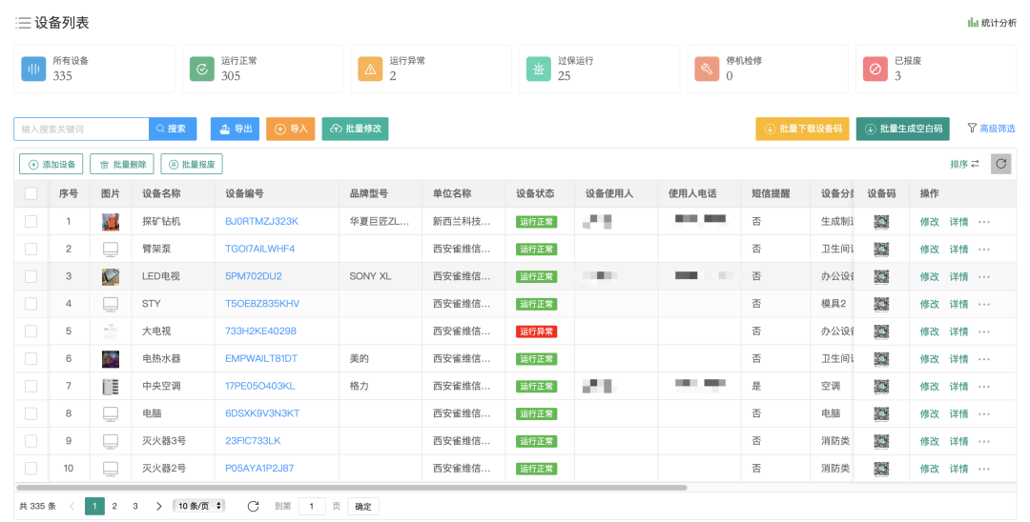Viewport: 1030px width, 522px height.
Task: Select the checkbox for row 7 中央空调
Action: tap(31, 387)
